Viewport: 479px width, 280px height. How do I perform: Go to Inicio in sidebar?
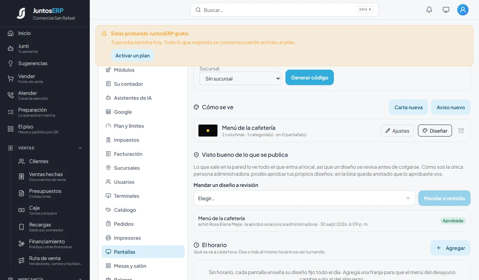[45, 33]
